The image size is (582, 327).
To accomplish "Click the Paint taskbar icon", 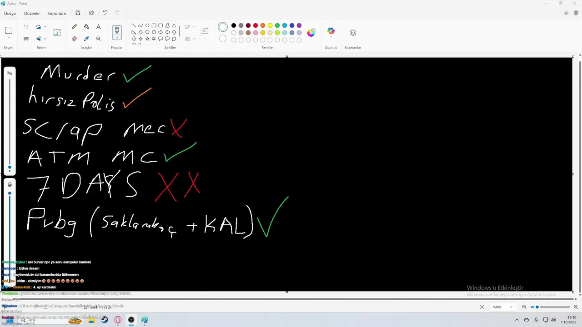I will [x=145, y=320].
